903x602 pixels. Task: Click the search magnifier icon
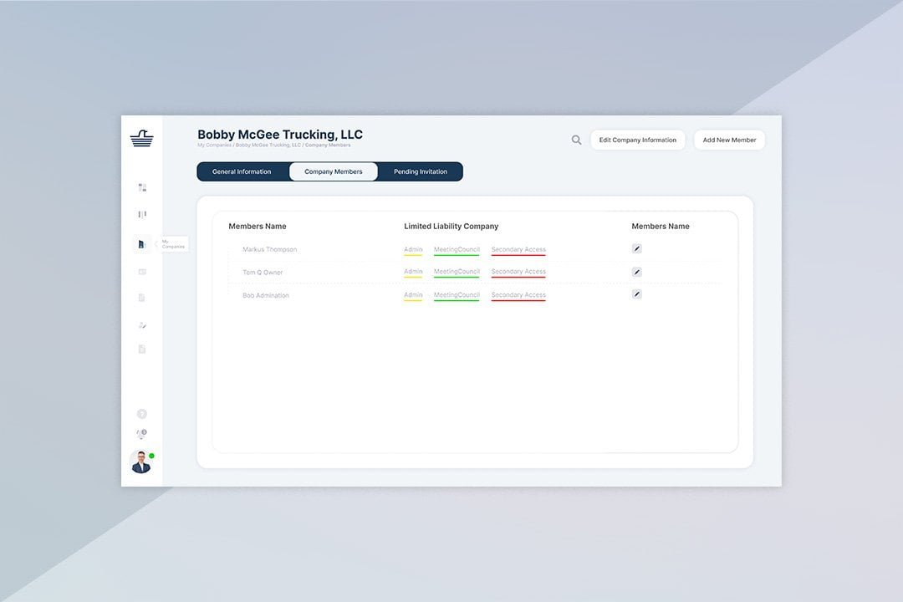tap(576, 140)
